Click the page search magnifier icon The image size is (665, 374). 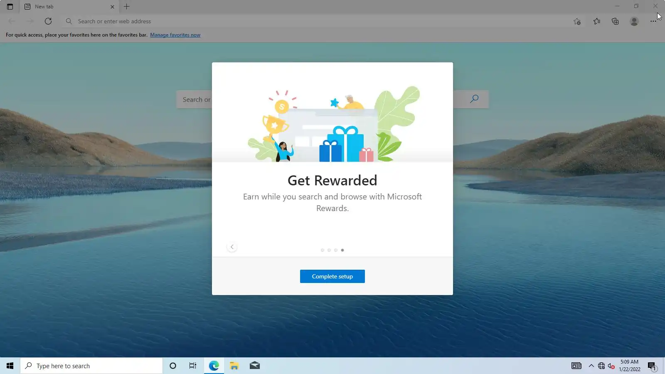pyautogui.click(x=474, y=99)
